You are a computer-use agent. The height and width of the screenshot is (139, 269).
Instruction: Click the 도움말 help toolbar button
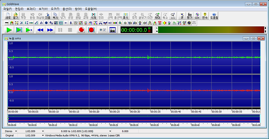(214, 16)
